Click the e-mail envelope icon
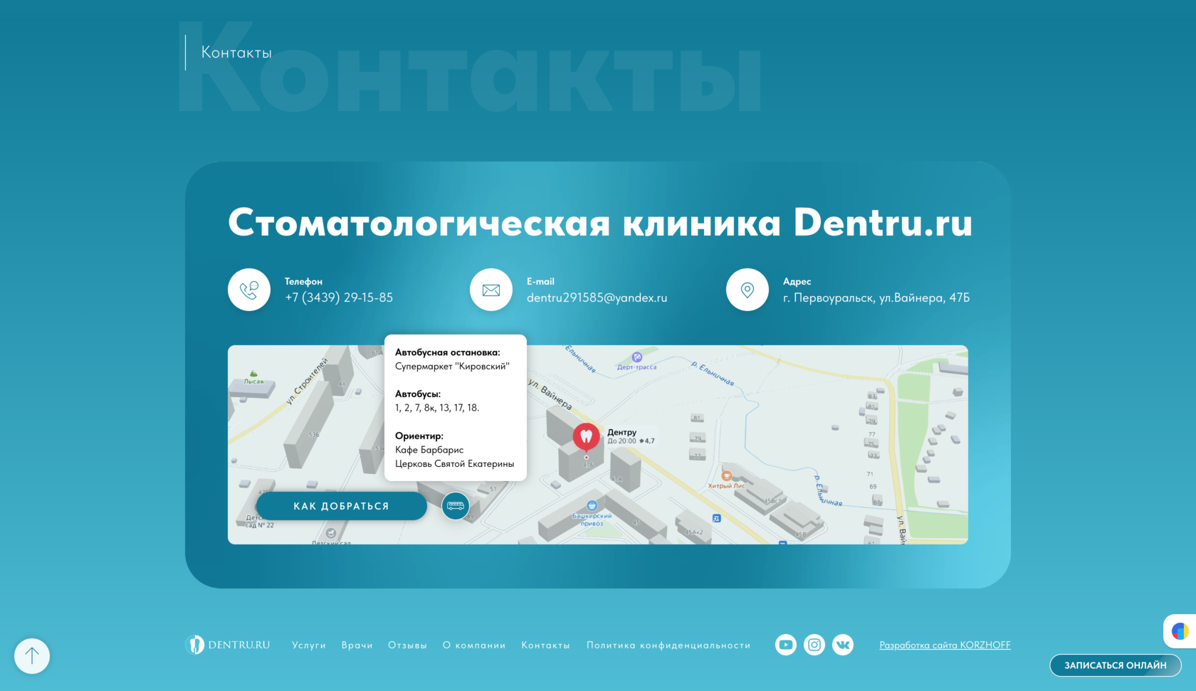The width and height of the screenshot is (1196, 691). [491, 290]
